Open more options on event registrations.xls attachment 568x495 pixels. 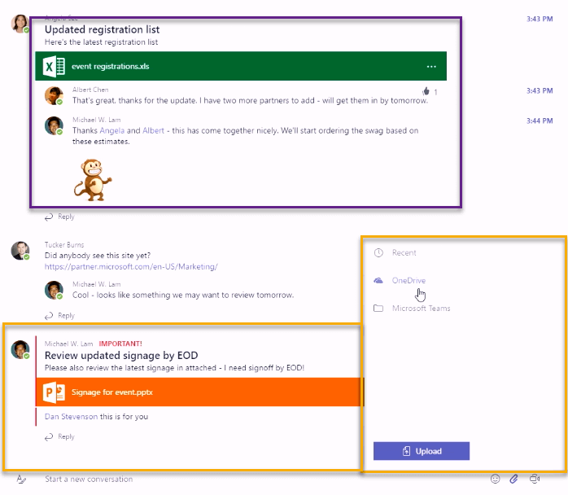click(x=431, y=67)
